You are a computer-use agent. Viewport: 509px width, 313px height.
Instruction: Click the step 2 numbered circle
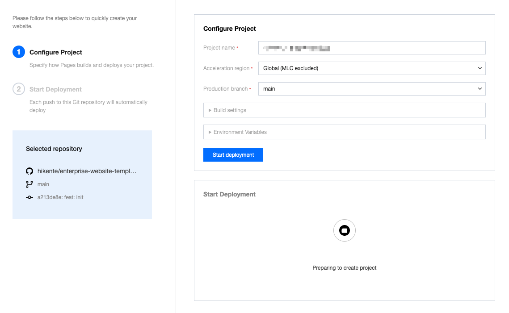[18, 89]
